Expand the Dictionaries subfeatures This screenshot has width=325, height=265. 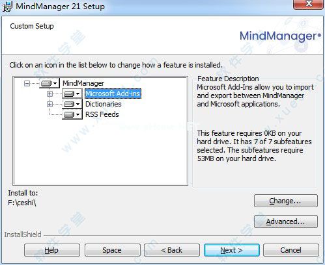pyautogui.click(x=49, y=104)
